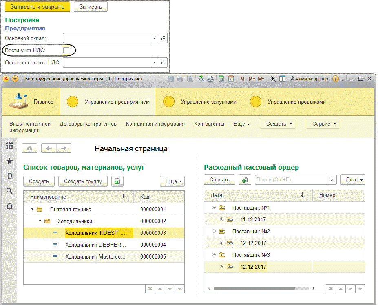Open the calendar icon in title bar
Screen dimensions: 378x305
click(231, 79)
